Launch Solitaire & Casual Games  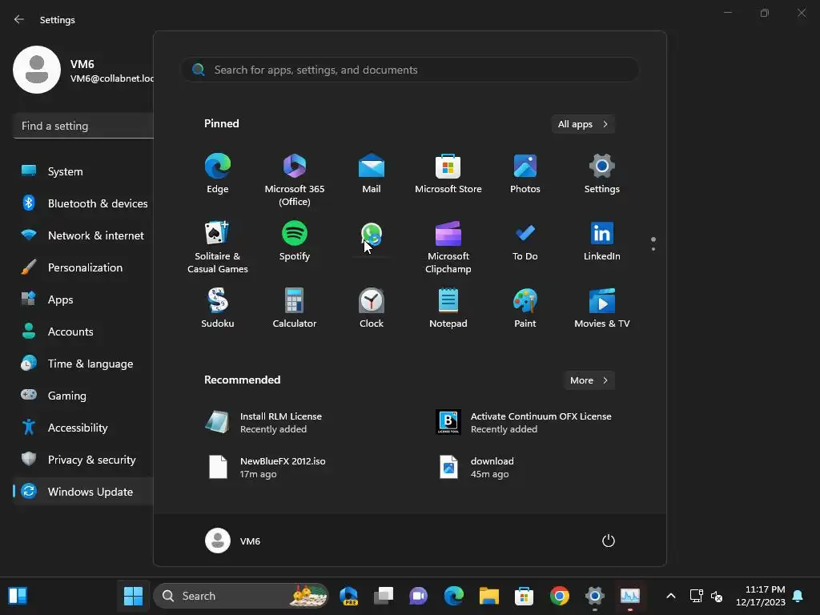point(218,247)
